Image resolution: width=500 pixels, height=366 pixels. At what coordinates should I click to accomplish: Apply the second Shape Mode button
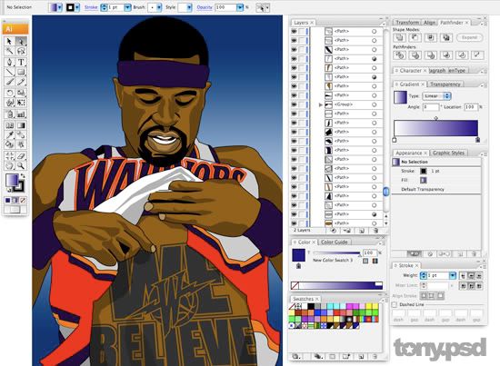coord(415,37)
